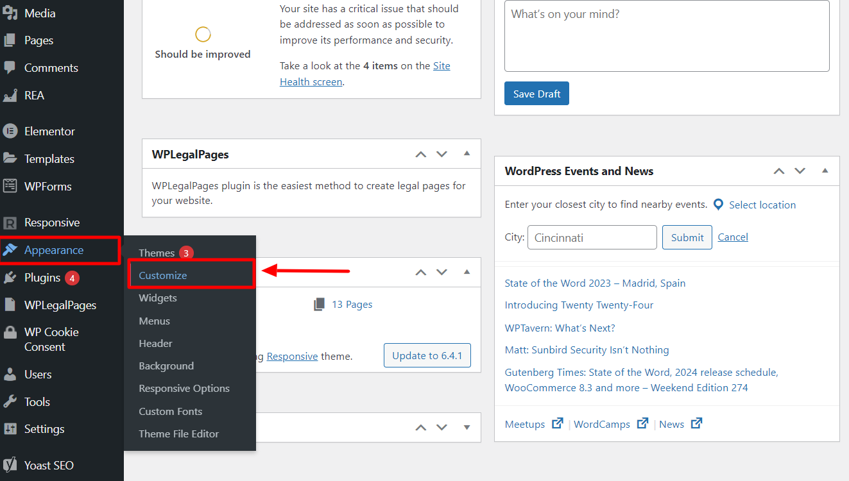
Task: Click the Settings sliders icon
Action: click(x=10, y=428)
